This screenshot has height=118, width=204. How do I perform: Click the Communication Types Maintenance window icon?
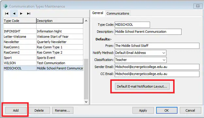[x=6, y=6]
